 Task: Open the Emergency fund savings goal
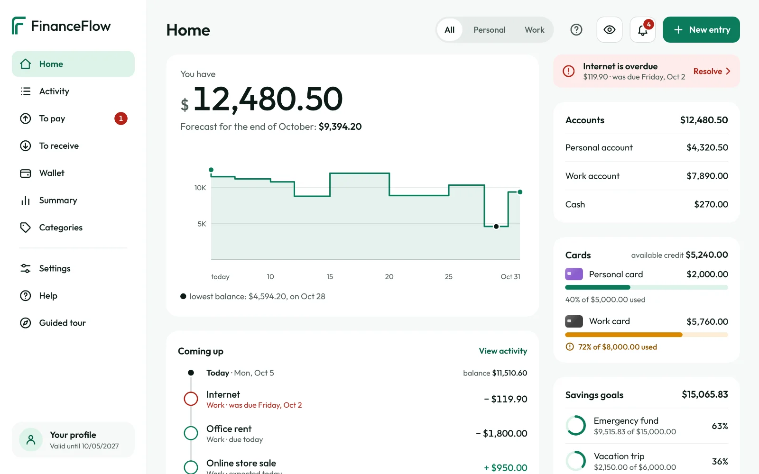coord(647,426)
